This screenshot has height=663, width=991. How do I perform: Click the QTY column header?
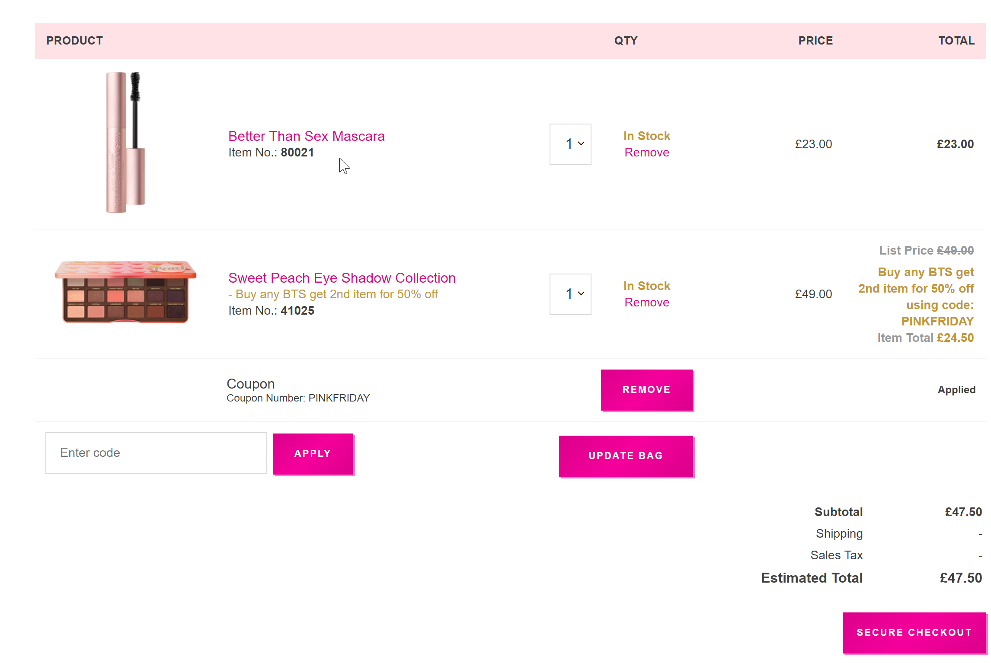coord(626,41)
